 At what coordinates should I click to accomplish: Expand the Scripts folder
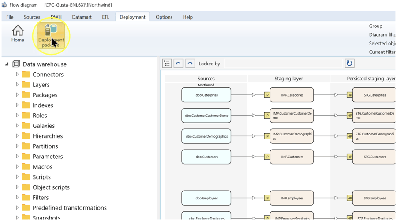pos(17,177)
